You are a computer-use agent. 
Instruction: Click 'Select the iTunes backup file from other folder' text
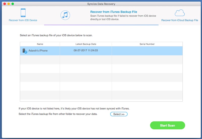pyautogui.click(x=58, y=114)
